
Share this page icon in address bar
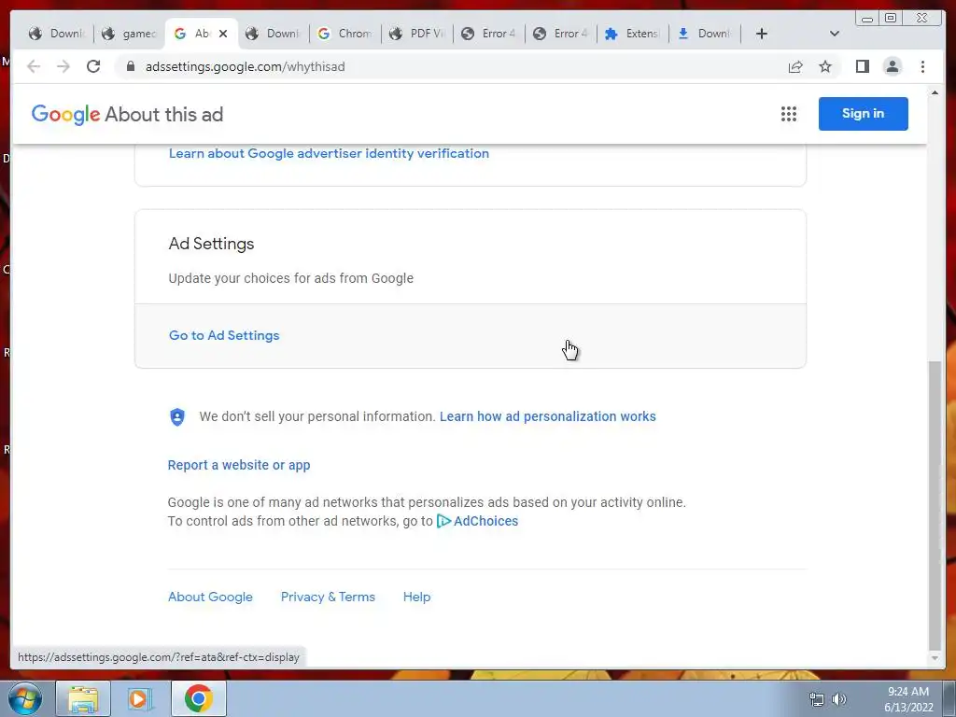click(x=795, y=66)
